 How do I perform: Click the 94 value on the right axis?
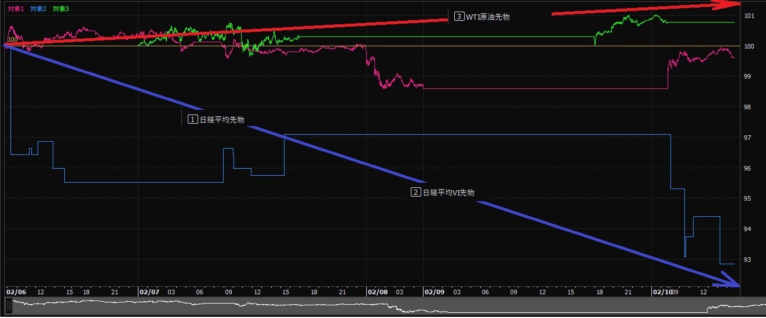(748, 229)
